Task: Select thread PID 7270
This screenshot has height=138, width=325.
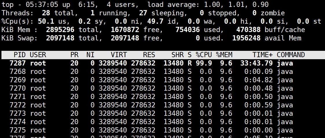Action: point(162,88)
